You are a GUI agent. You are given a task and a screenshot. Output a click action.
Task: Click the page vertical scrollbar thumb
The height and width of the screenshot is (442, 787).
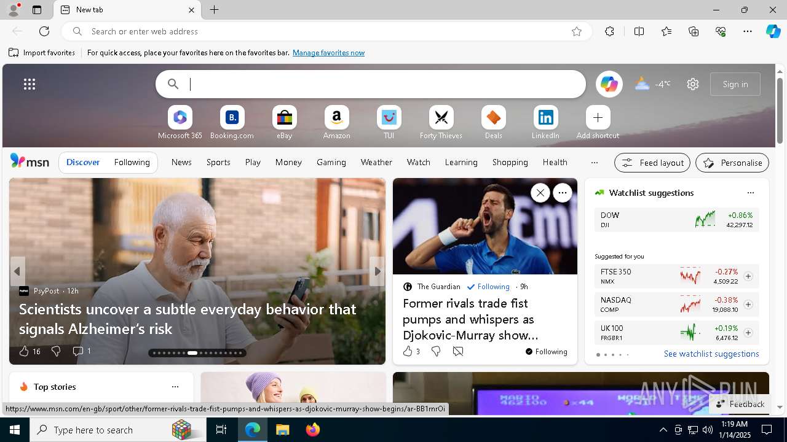pos(780,110)
